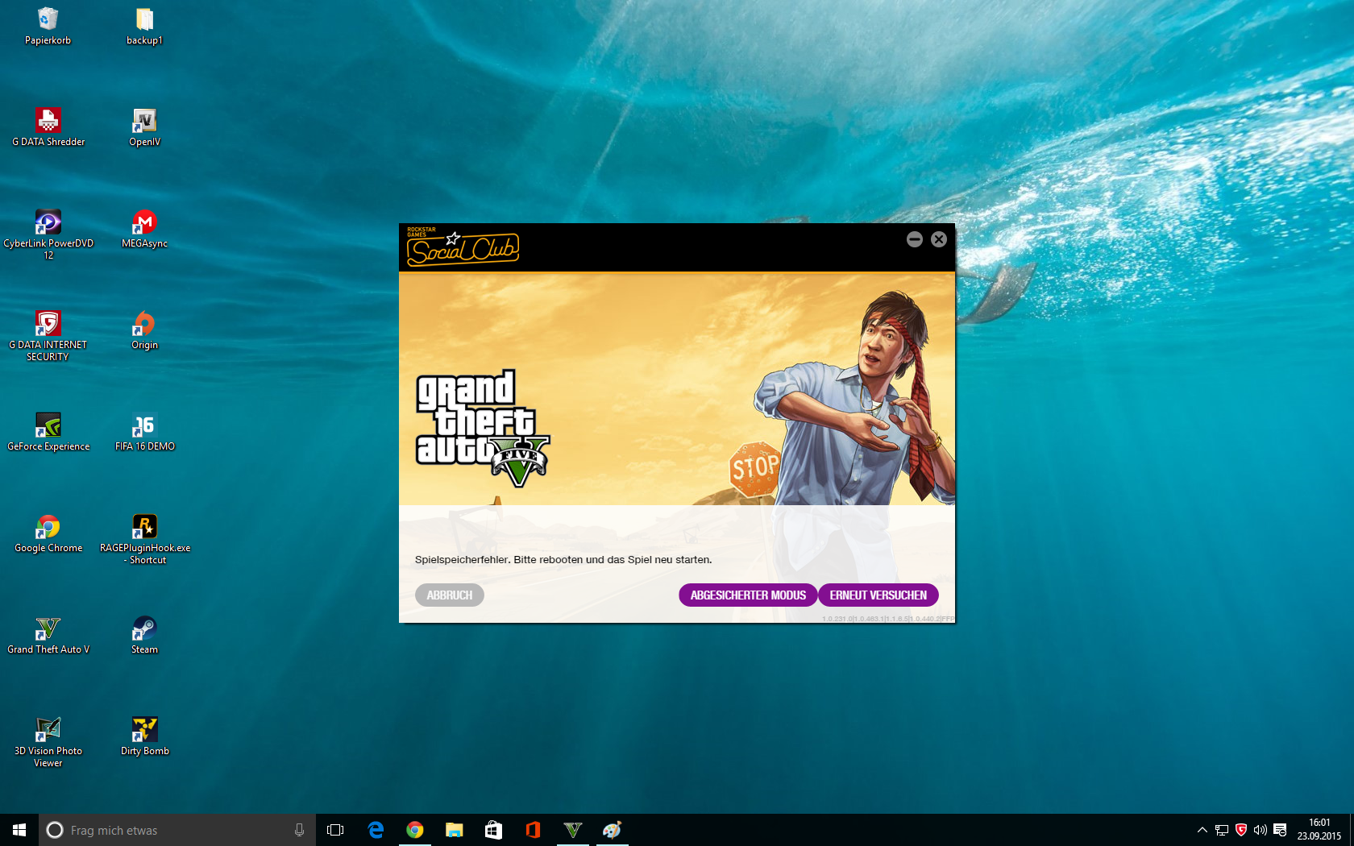The image size is (1354, 846).
Task: Select the Steam desktop shortcut
Action: 144,635
